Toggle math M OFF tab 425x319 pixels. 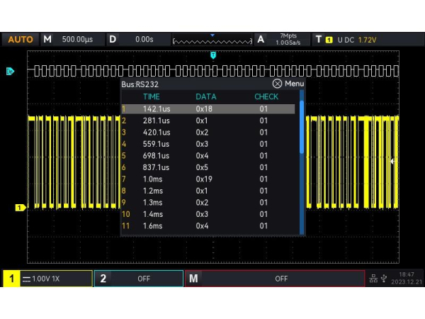[275, 279]
